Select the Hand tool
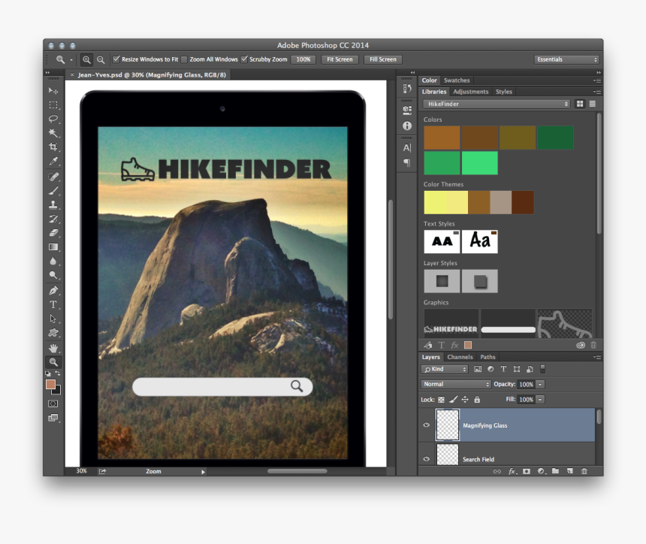Viewport: 646px width, 544px height. click(53, 348)
